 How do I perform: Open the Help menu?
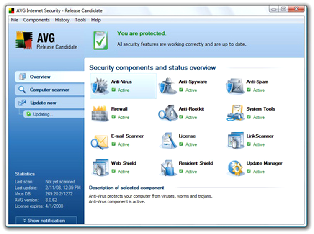[x=96, y=20]
